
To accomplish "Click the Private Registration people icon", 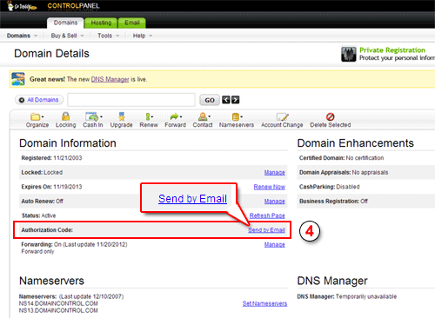I will [349, 54].
